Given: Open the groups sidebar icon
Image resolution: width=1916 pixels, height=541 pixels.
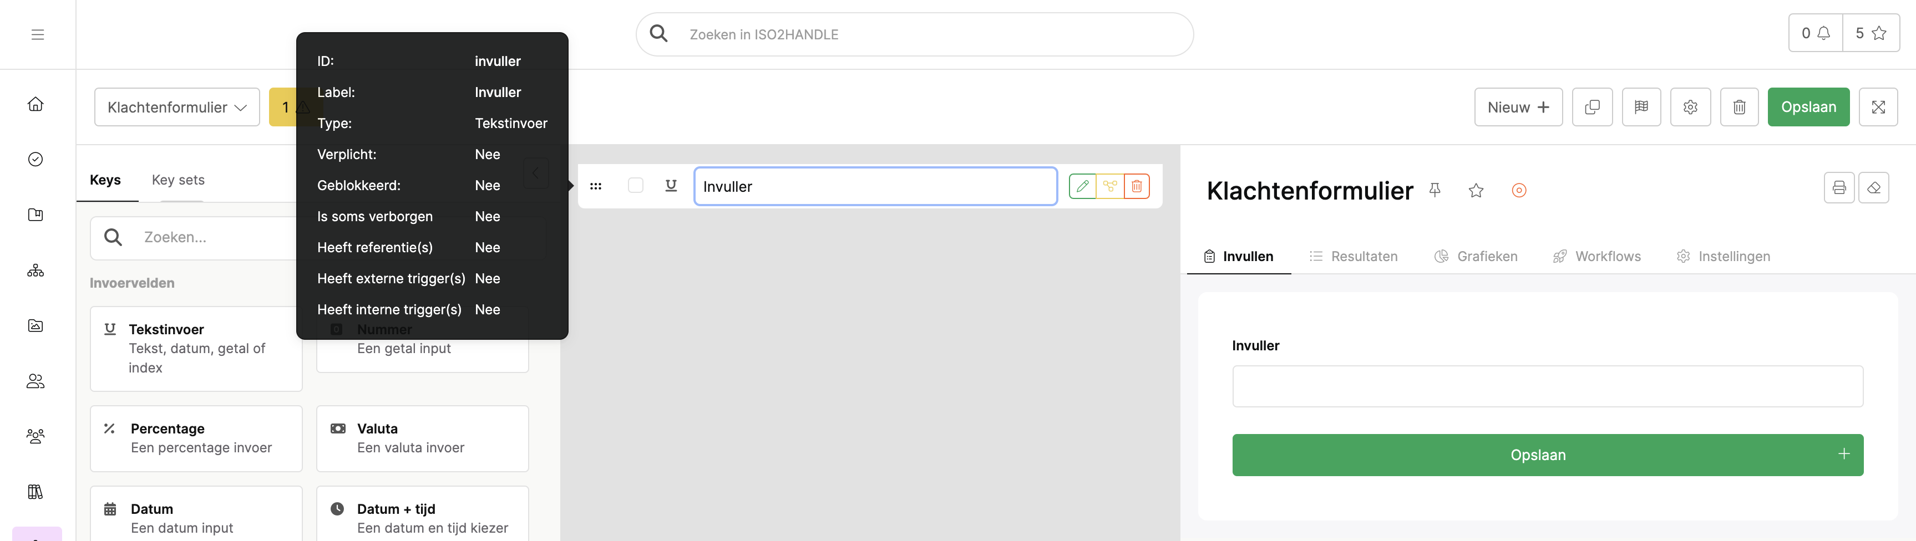Looking at the screenshot, I should click(36, 436).
